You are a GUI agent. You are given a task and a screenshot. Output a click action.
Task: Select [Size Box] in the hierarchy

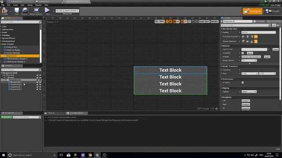[10, 75]
